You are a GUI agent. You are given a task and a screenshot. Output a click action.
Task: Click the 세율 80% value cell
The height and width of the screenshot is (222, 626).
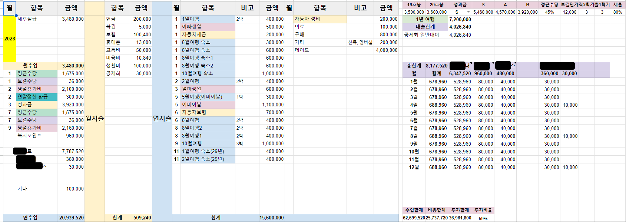pos(617,12)
